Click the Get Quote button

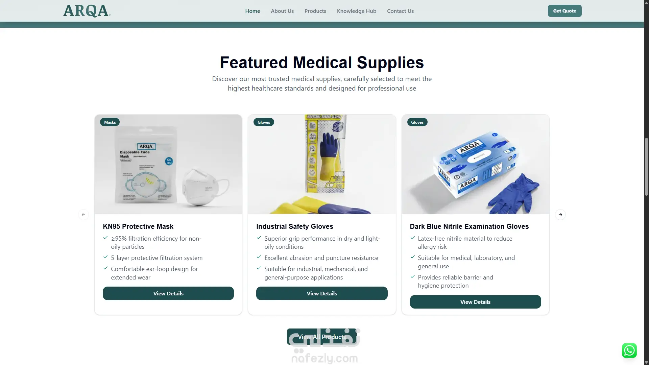tap(564, 11)
